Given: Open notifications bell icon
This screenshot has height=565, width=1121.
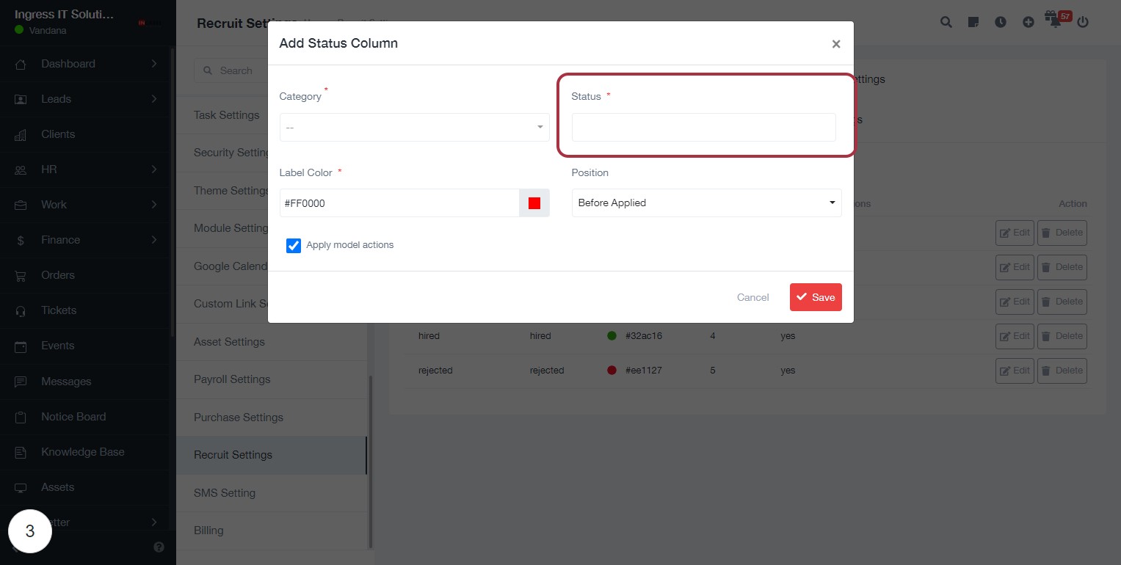Looking at the screenshot, I should (1055, 21).
